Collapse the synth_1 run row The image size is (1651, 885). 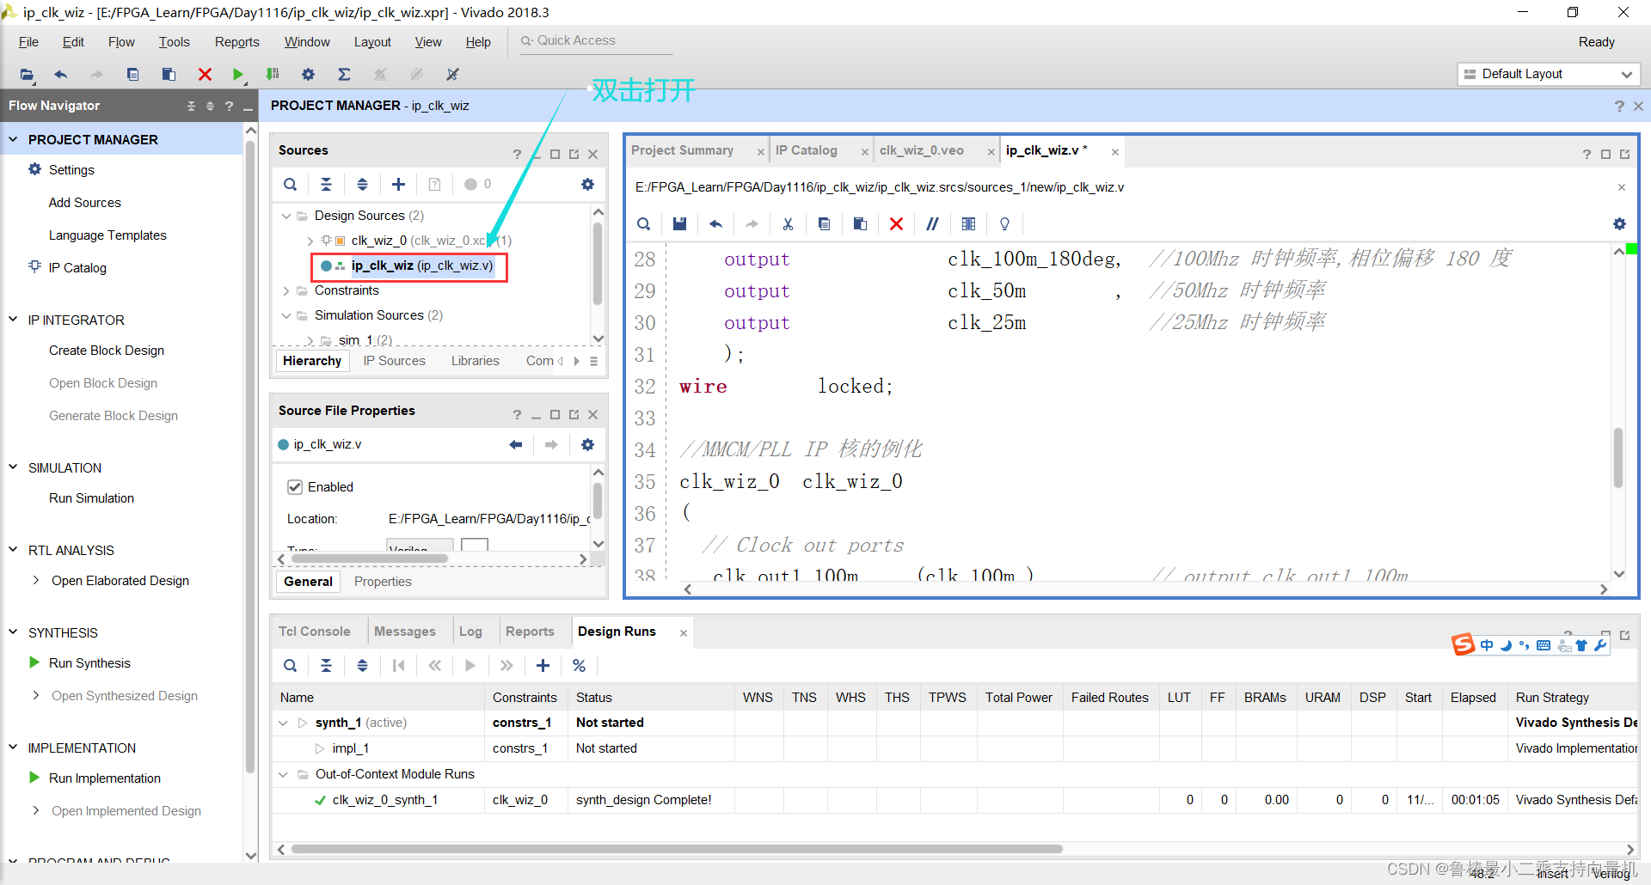click(x=283, y=723)
